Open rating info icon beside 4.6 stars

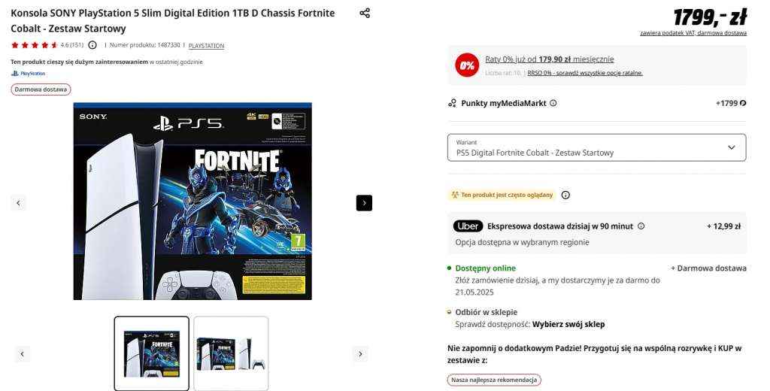[92, 45]
